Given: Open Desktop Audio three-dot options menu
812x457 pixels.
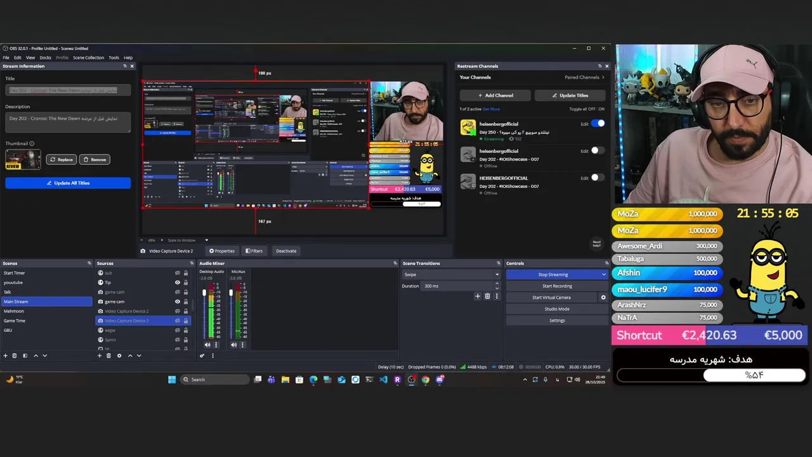Looking at the screenshot, I should pyautogui.click(x=216, y=345).
